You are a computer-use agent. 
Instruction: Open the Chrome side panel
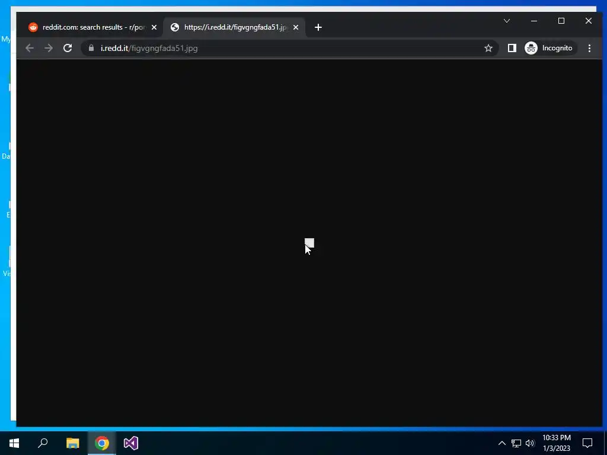click(512, 48)
